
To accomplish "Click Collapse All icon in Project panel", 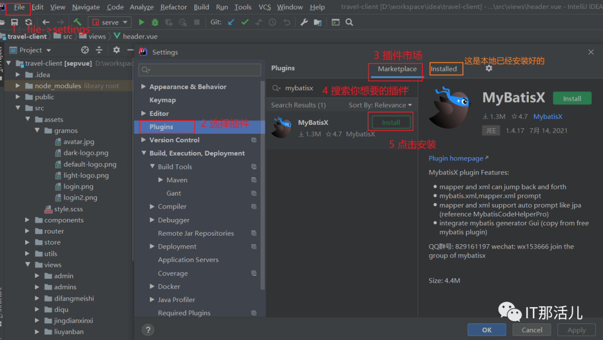I will pyautogui.click(x=99, y=50).
